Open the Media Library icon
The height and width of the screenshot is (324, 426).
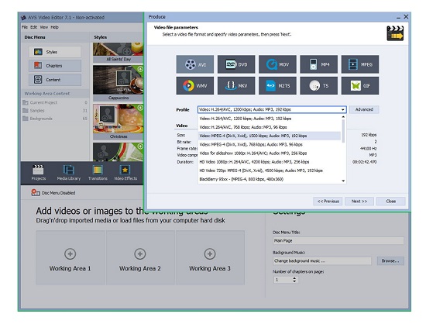(x=69, y=173)
